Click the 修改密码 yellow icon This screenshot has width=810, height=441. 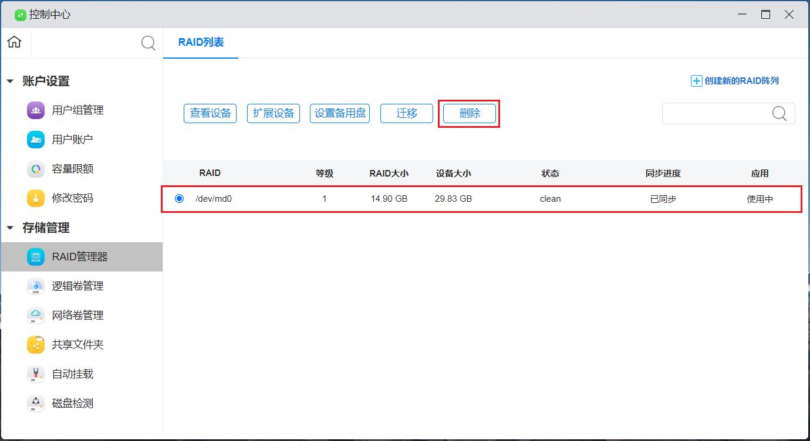click(36, 198)
